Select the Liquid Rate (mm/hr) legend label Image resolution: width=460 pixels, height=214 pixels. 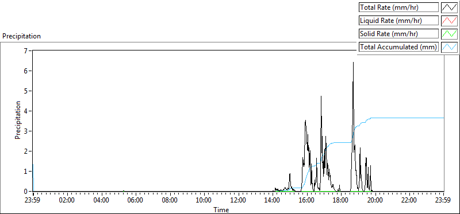pyautogui.click(x=398, y=21)
